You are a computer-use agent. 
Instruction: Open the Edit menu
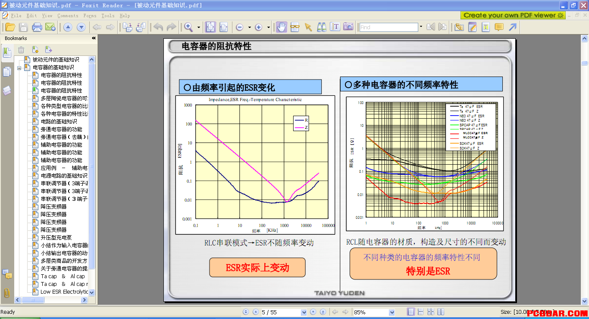[31, 15]
